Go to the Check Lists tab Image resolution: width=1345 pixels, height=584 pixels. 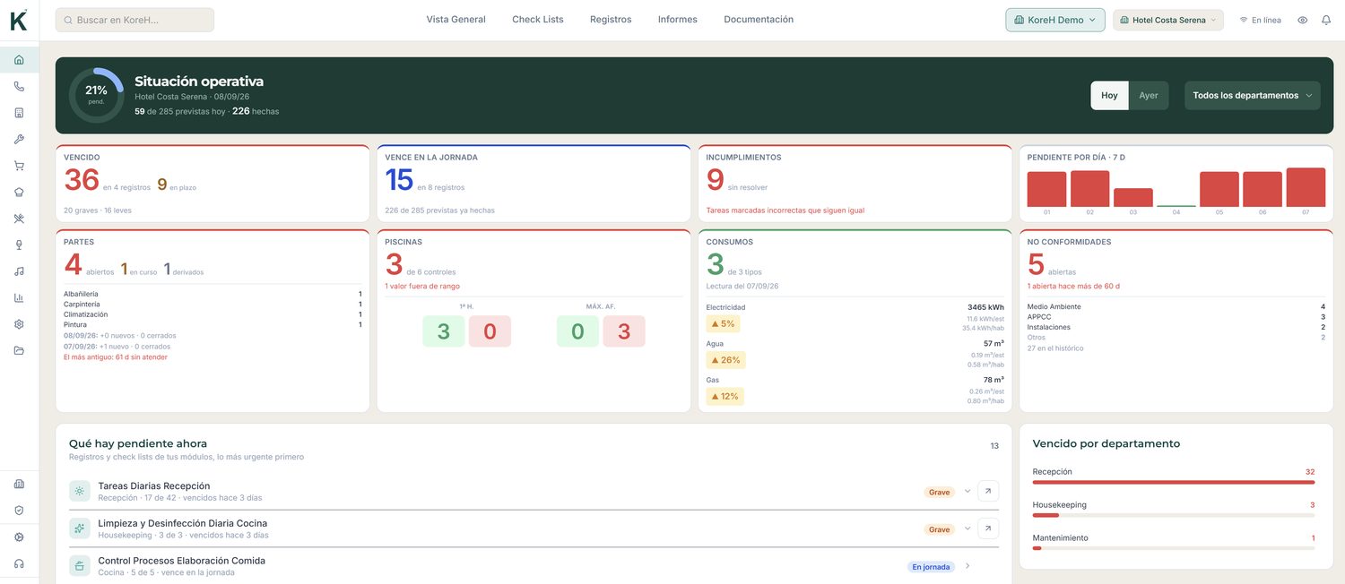[538, 20]
